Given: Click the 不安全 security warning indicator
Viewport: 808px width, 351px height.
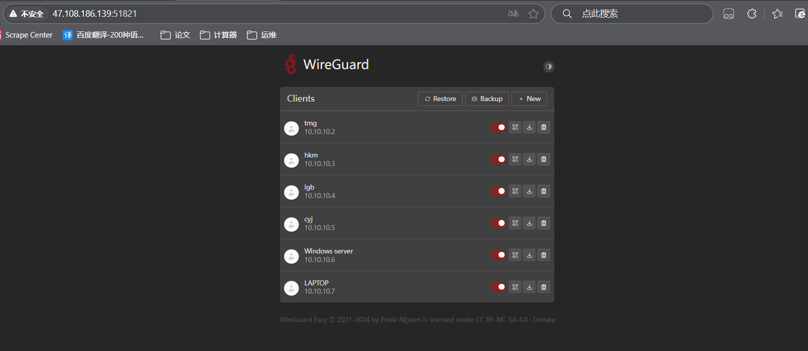Looking at the screenshot, I should (27, 14).
